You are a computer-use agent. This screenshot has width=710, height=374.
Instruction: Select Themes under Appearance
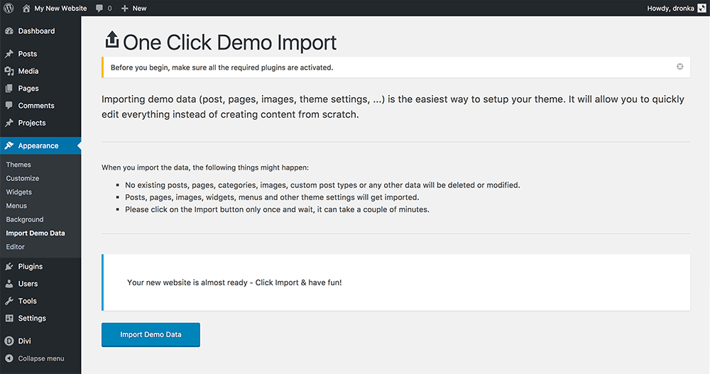pos(18,165)
